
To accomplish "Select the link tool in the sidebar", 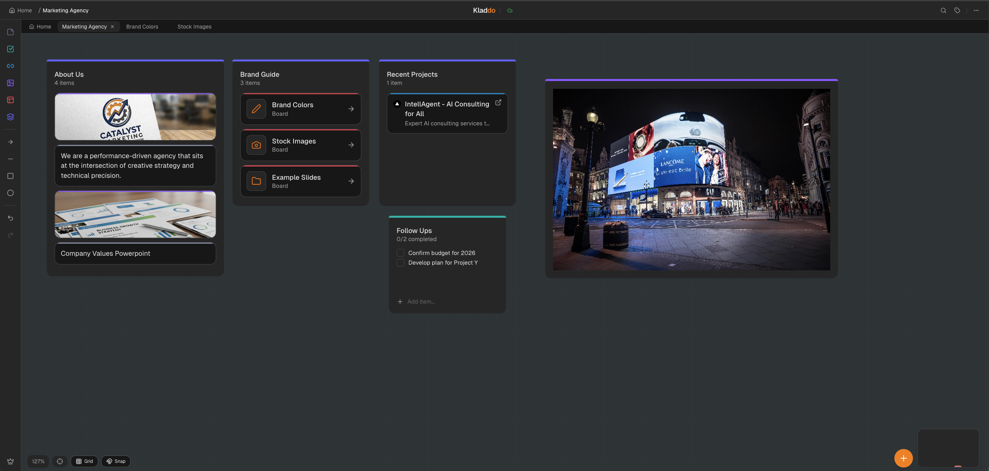I will pos(10,66).
